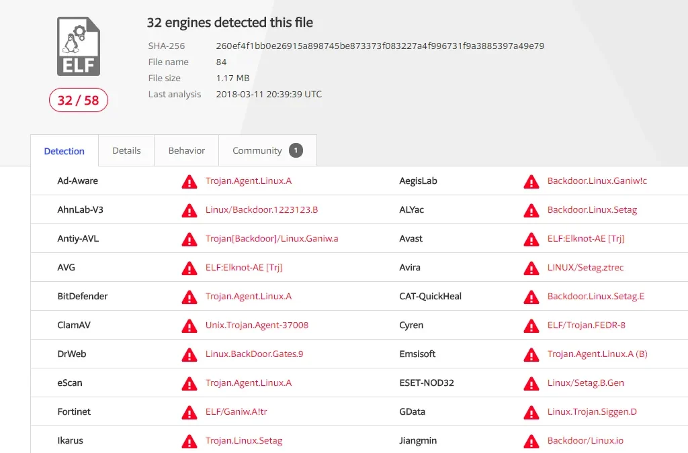Click the last analysis timestamp
The height and width of the screenshot is (453, 688).
(269, 94)
